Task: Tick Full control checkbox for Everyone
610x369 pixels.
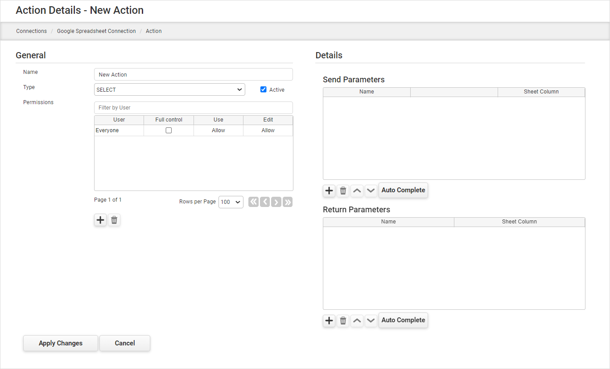Action: (x=169, y=130)
